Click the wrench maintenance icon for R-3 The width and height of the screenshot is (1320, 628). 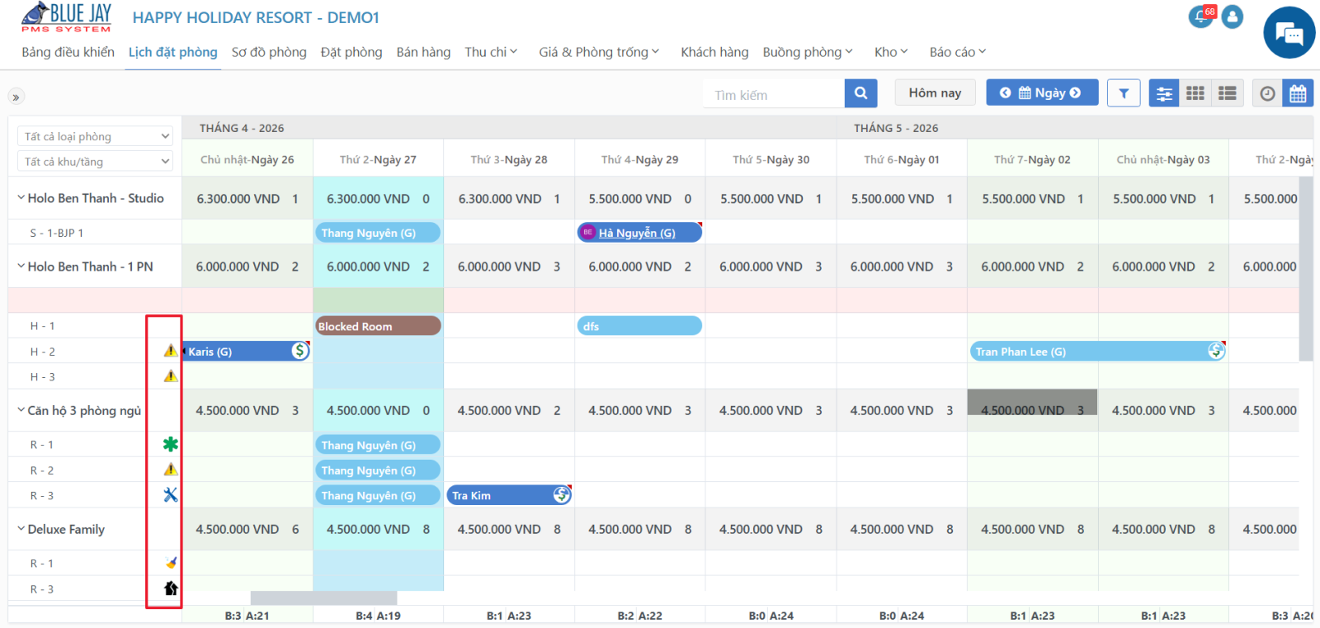coord(171,495)
